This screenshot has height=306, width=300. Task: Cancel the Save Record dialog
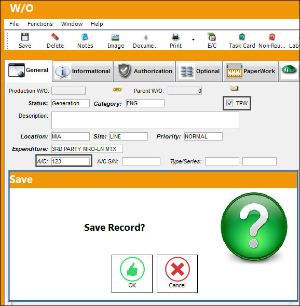pos(177,274)
